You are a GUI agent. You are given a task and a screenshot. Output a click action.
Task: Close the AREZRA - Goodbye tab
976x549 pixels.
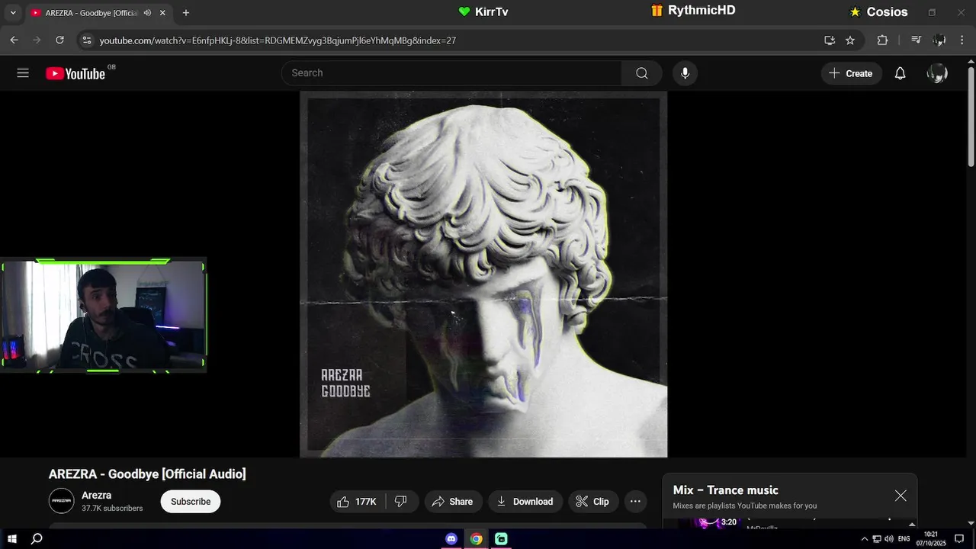coord(162,13)
